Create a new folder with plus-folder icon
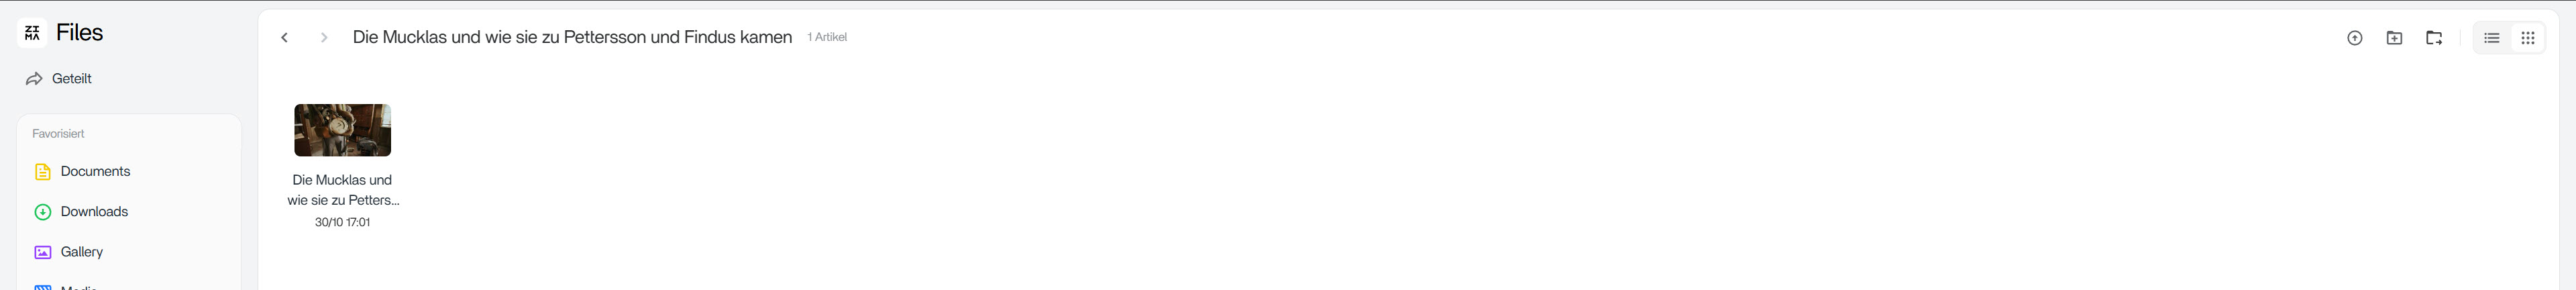2576x290 pixels. pos(2394,38)
